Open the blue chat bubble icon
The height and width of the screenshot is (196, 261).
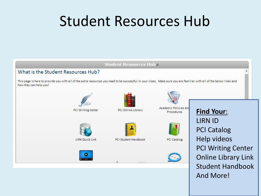tap(174, 157)
